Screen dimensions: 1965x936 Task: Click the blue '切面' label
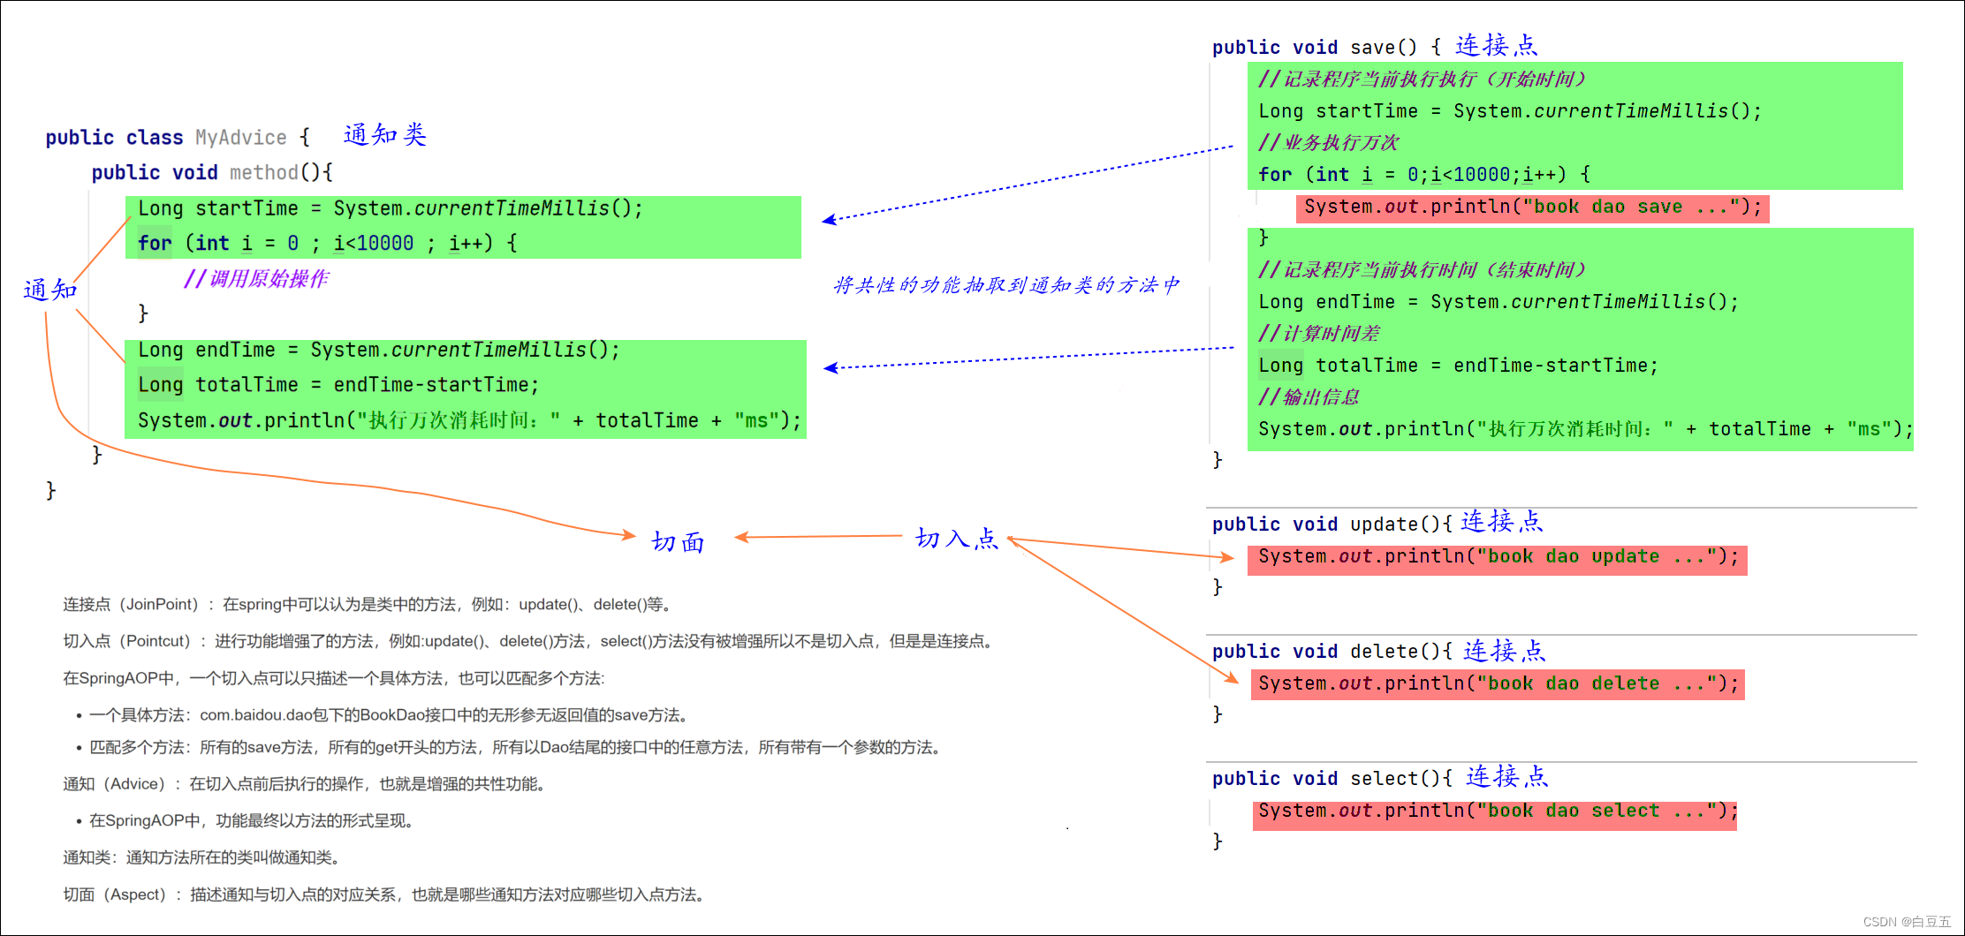tap(678, 541)
